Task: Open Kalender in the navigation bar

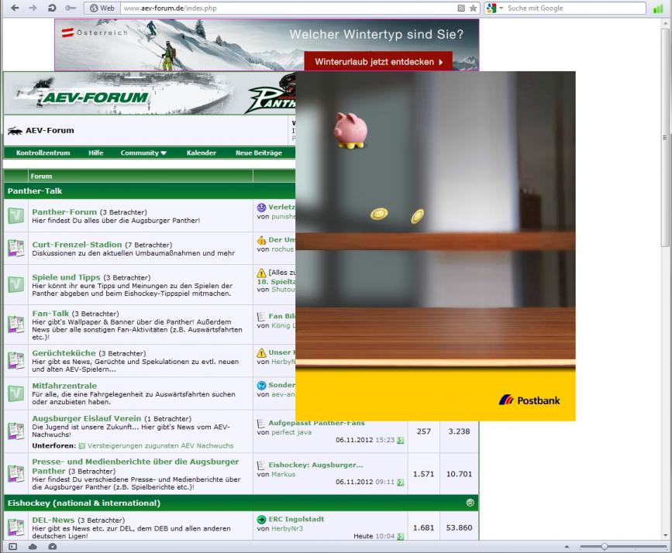Action: point(201,153)
